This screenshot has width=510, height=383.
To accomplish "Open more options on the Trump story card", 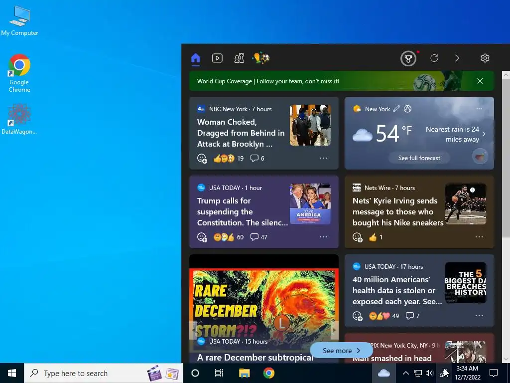I will (324, 237).
